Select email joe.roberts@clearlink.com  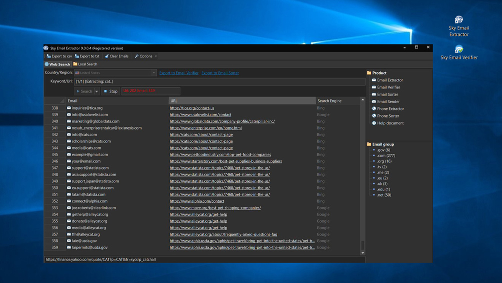pyautogui.click(x=94, y=207)
